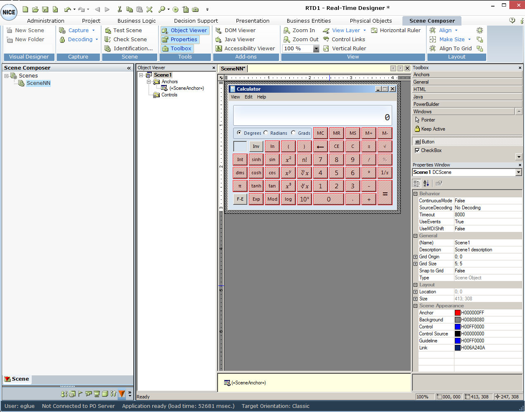Click the Anchor red color swatch
The image size is (525, 412).
coord(458,313)
